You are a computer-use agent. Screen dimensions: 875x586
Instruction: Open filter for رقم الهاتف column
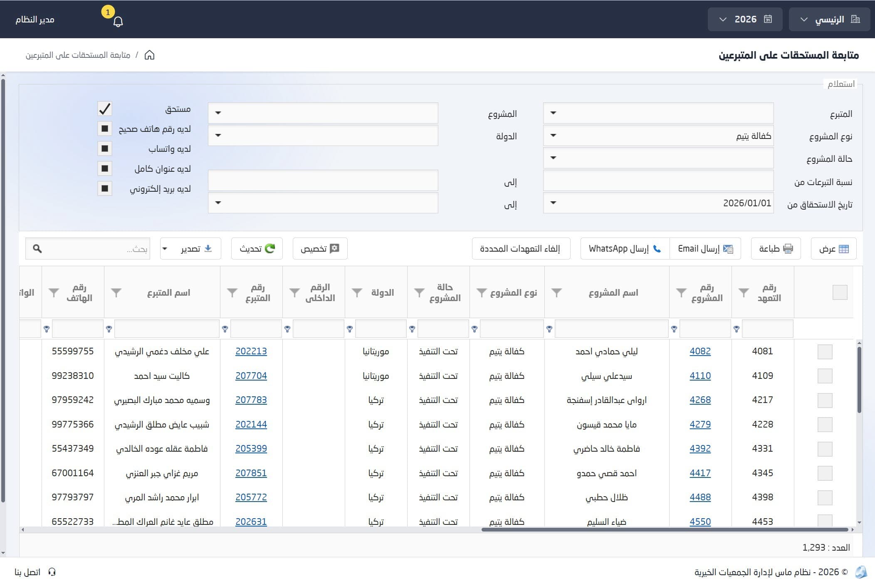(x=54, y=293)
